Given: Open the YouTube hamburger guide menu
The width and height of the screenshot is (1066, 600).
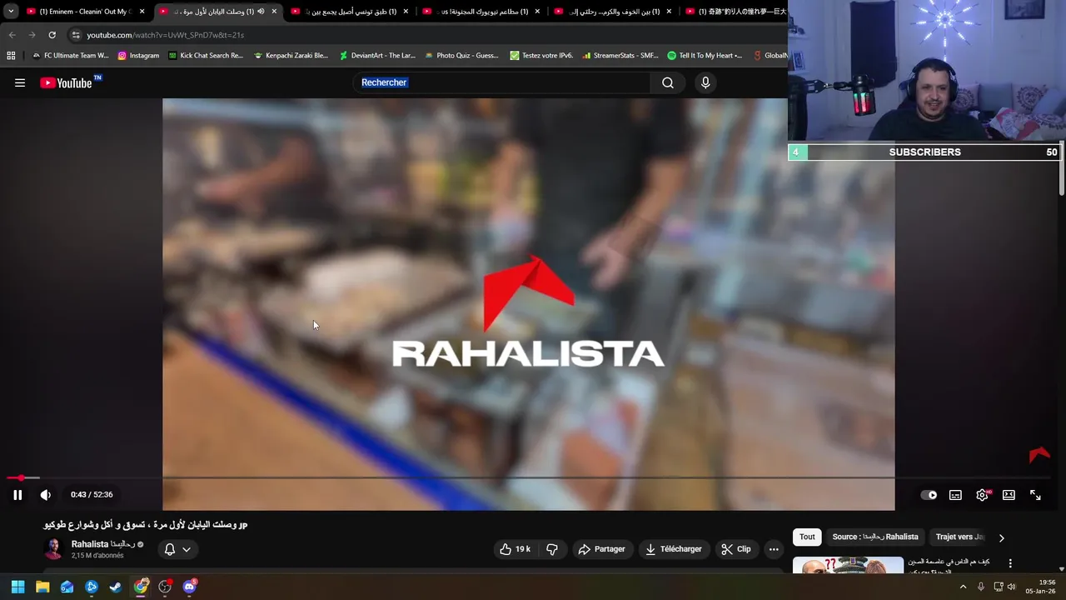Looking at the screenshot, I should pyautogui.click(x=20, y=82).
